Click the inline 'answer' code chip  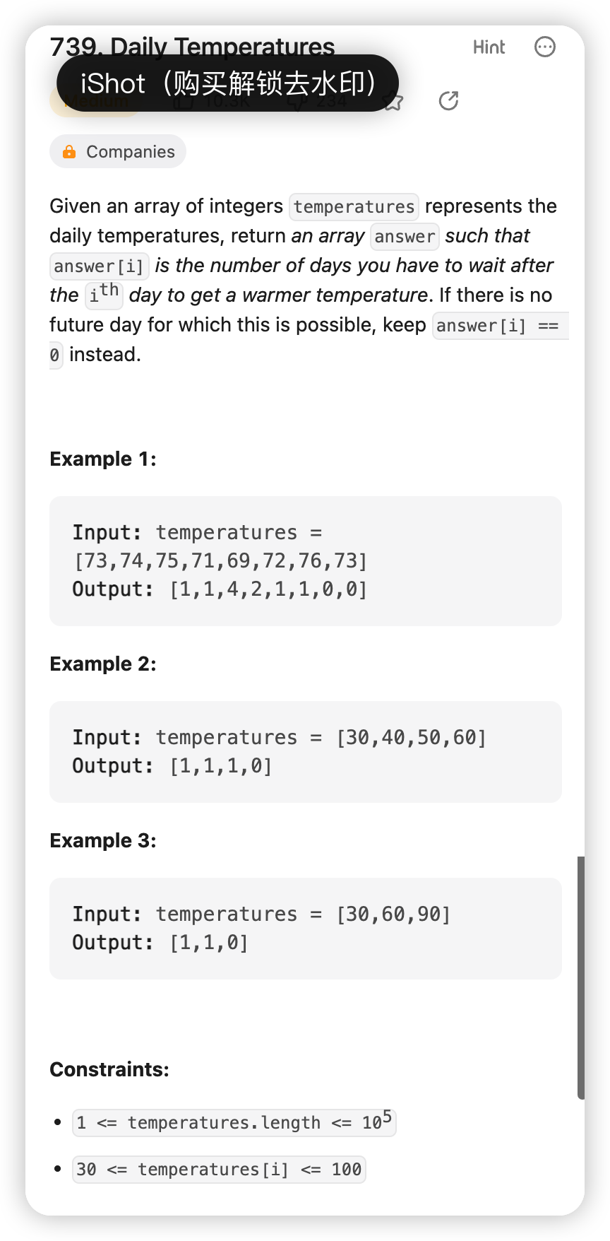pyautogui.click(x=405, y=236)
